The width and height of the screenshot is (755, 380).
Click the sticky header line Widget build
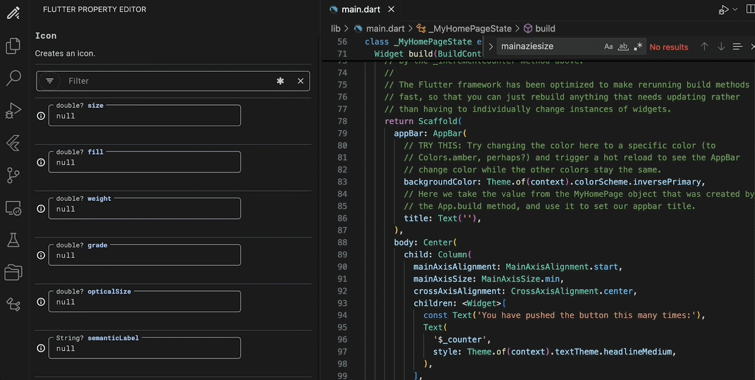(428, 54)
